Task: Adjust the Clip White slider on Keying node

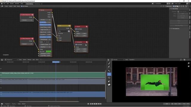Action: point(45,37)
